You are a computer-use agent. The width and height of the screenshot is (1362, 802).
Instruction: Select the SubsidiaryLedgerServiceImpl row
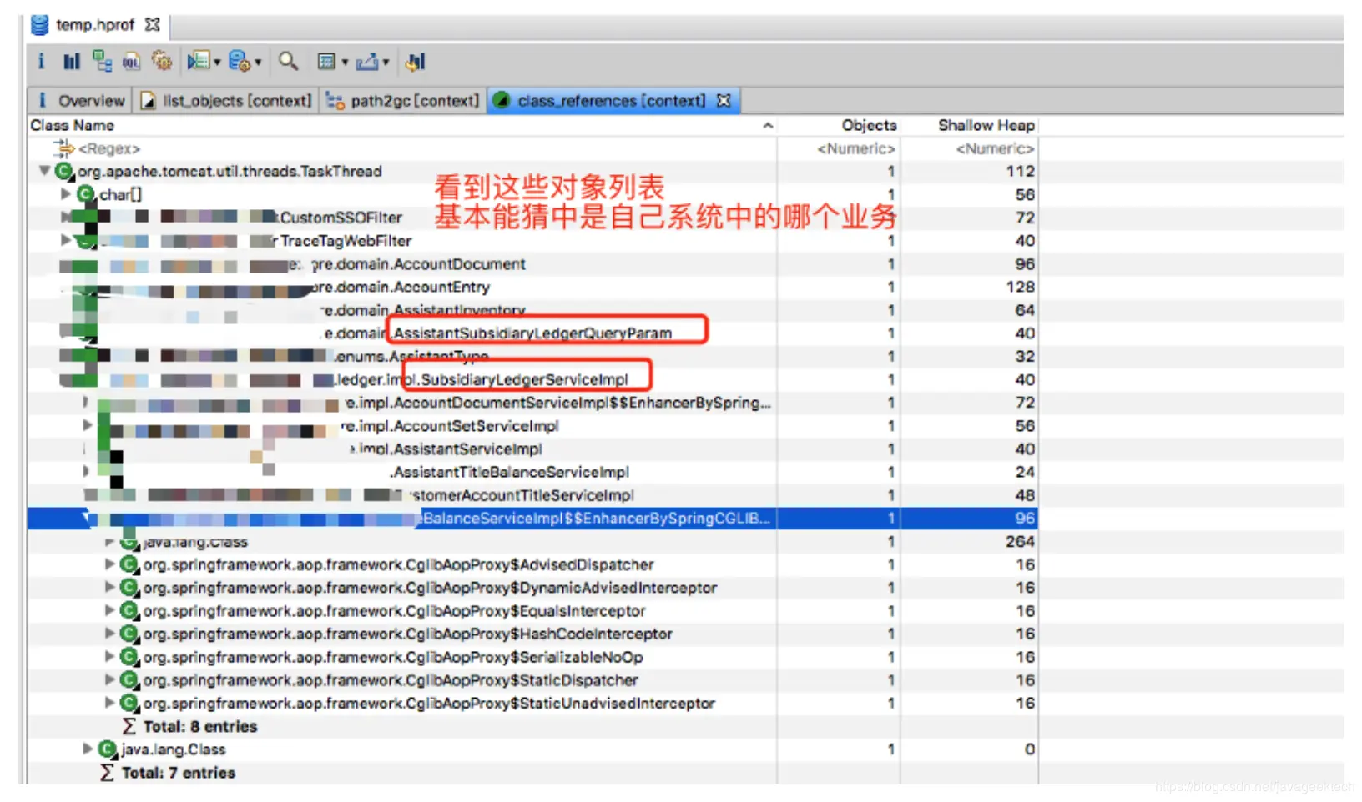tap(534, 379)
